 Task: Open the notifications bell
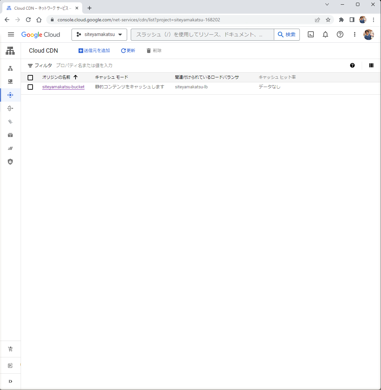[x=325, y=35]
